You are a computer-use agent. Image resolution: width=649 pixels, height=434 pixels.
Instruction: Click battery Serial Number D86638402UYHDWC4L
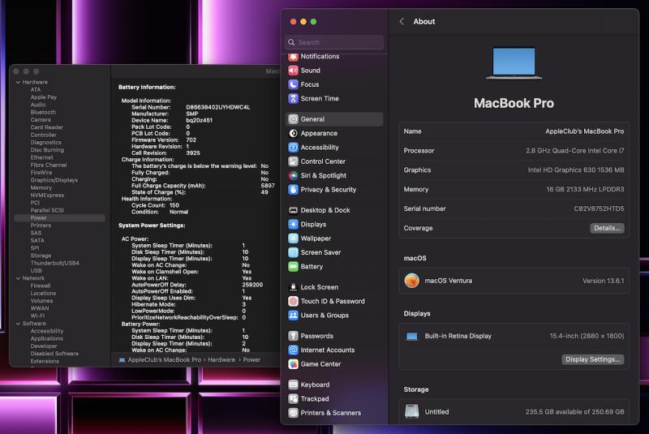[218, 107]
